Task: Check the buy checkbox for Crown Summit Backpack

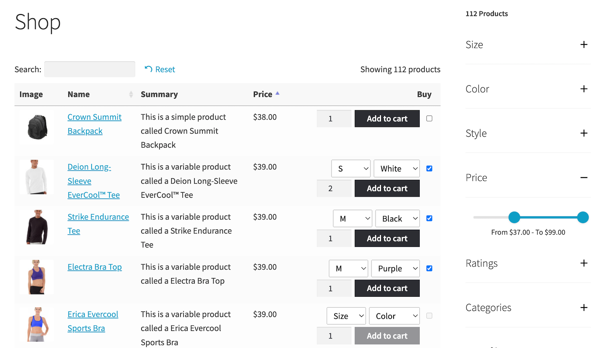Action: coord(429,118)
